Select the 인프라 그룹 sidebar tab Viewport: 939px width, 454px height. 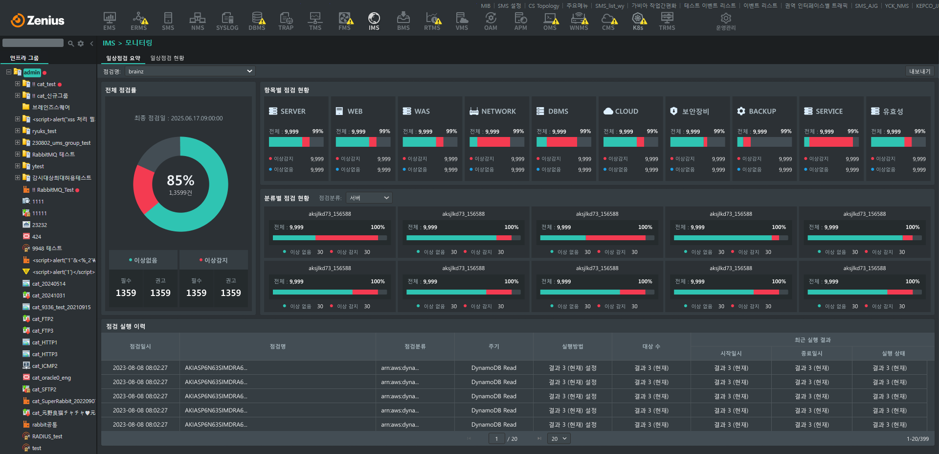coord(24,58)
